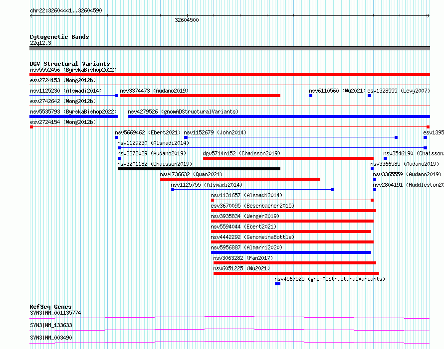Click the gray 22q12.3 cytogenetic band bar
Screen dimensions: 444x349
pyautogui.click(x=229, y=48)
